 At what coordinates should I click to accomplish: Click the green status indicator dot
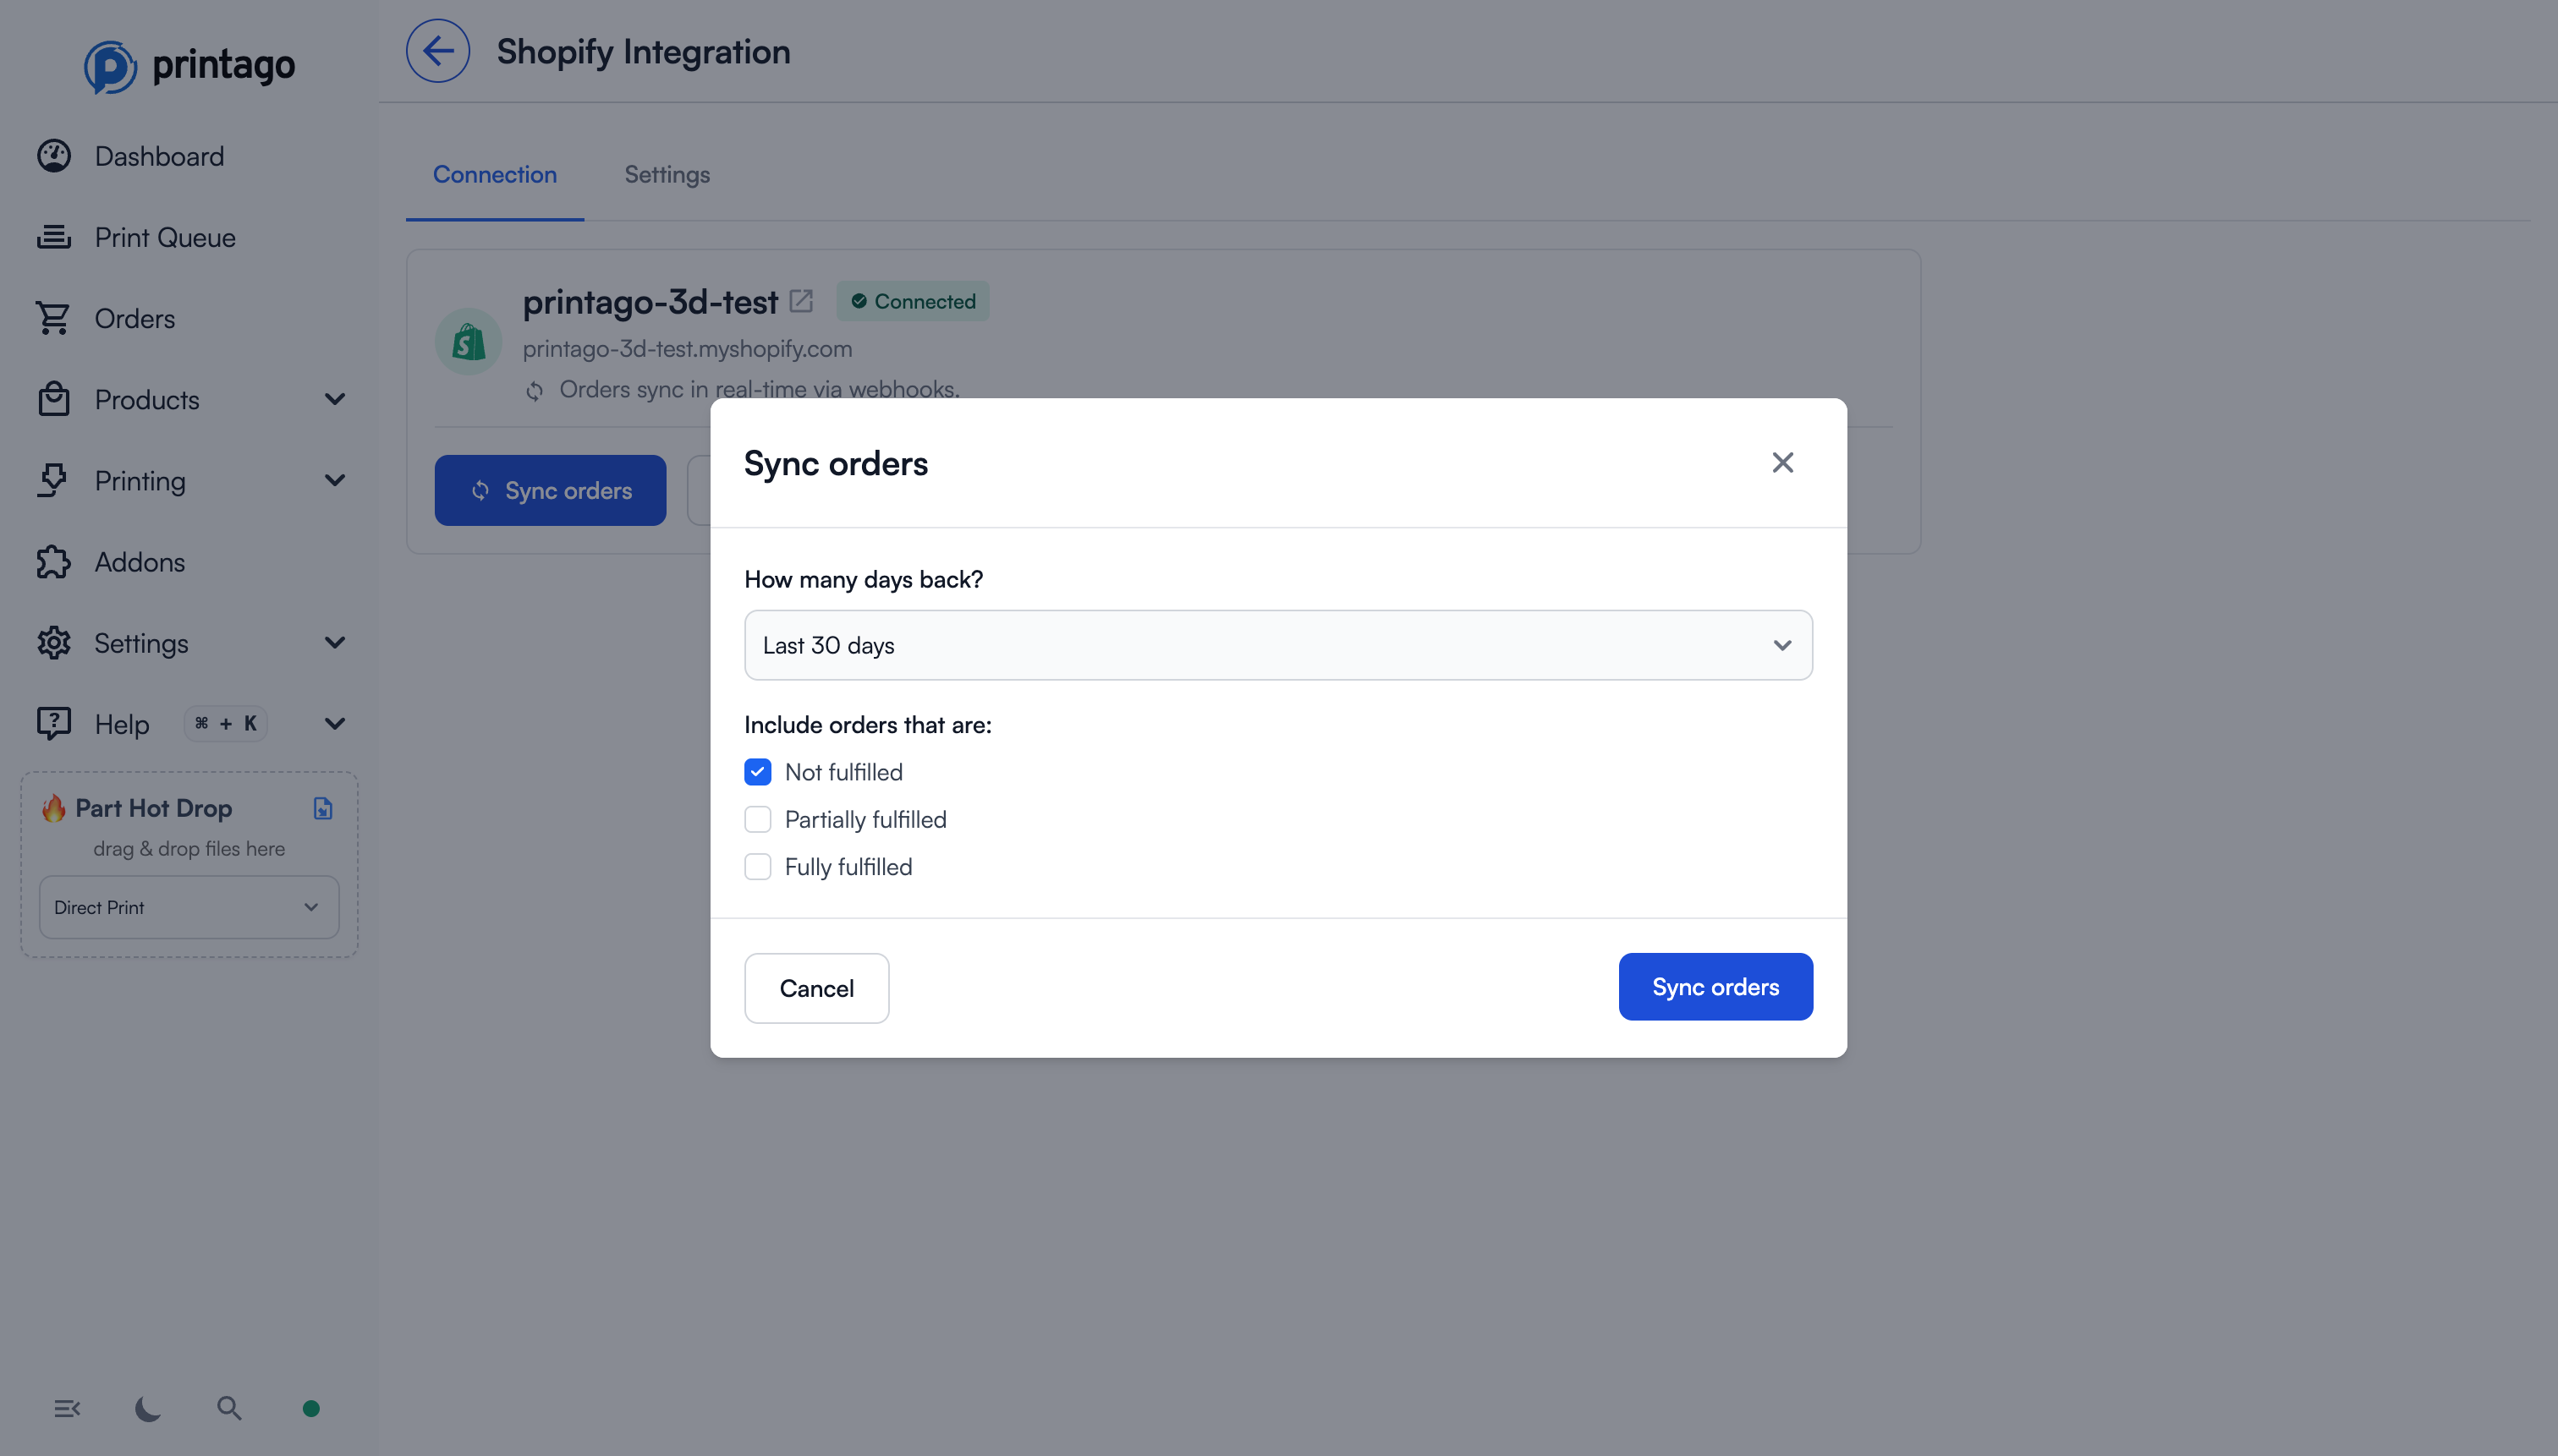[310, 1408]
